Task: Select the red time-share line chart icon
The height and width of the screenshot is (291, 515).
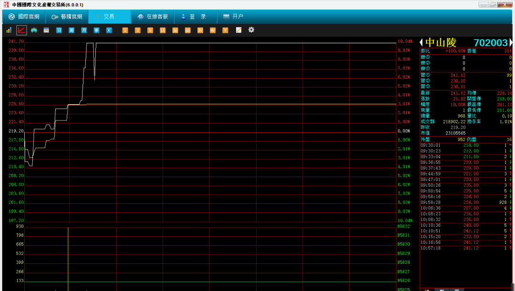Action: click(x=21, y=30)
